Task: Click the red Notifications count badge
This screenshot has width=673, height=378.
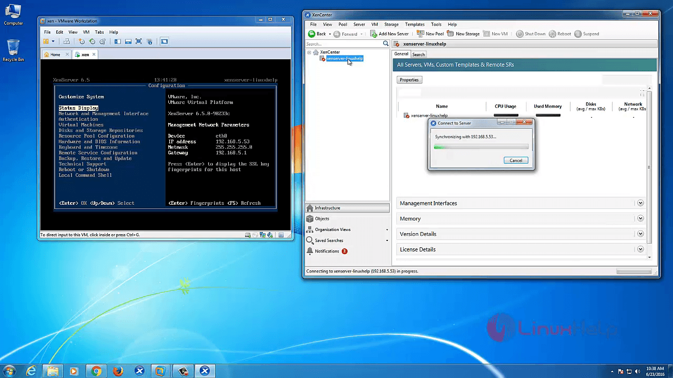Action: click(x=344, y=251)
